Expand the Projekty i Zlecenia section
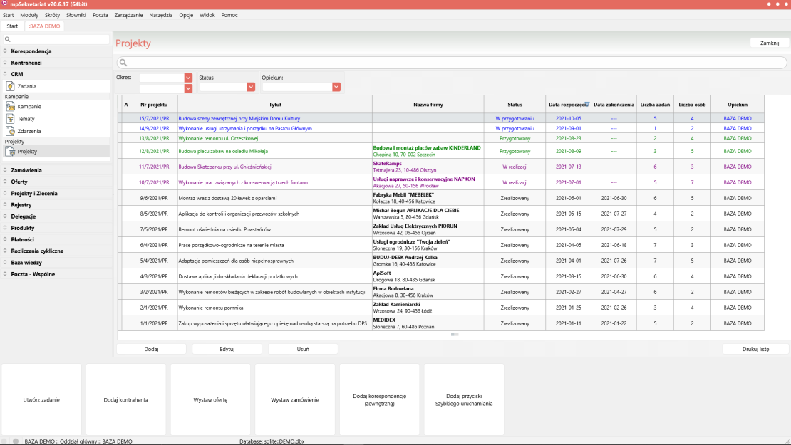The height and width of the screenshot is (445, 791). (5, 193)
